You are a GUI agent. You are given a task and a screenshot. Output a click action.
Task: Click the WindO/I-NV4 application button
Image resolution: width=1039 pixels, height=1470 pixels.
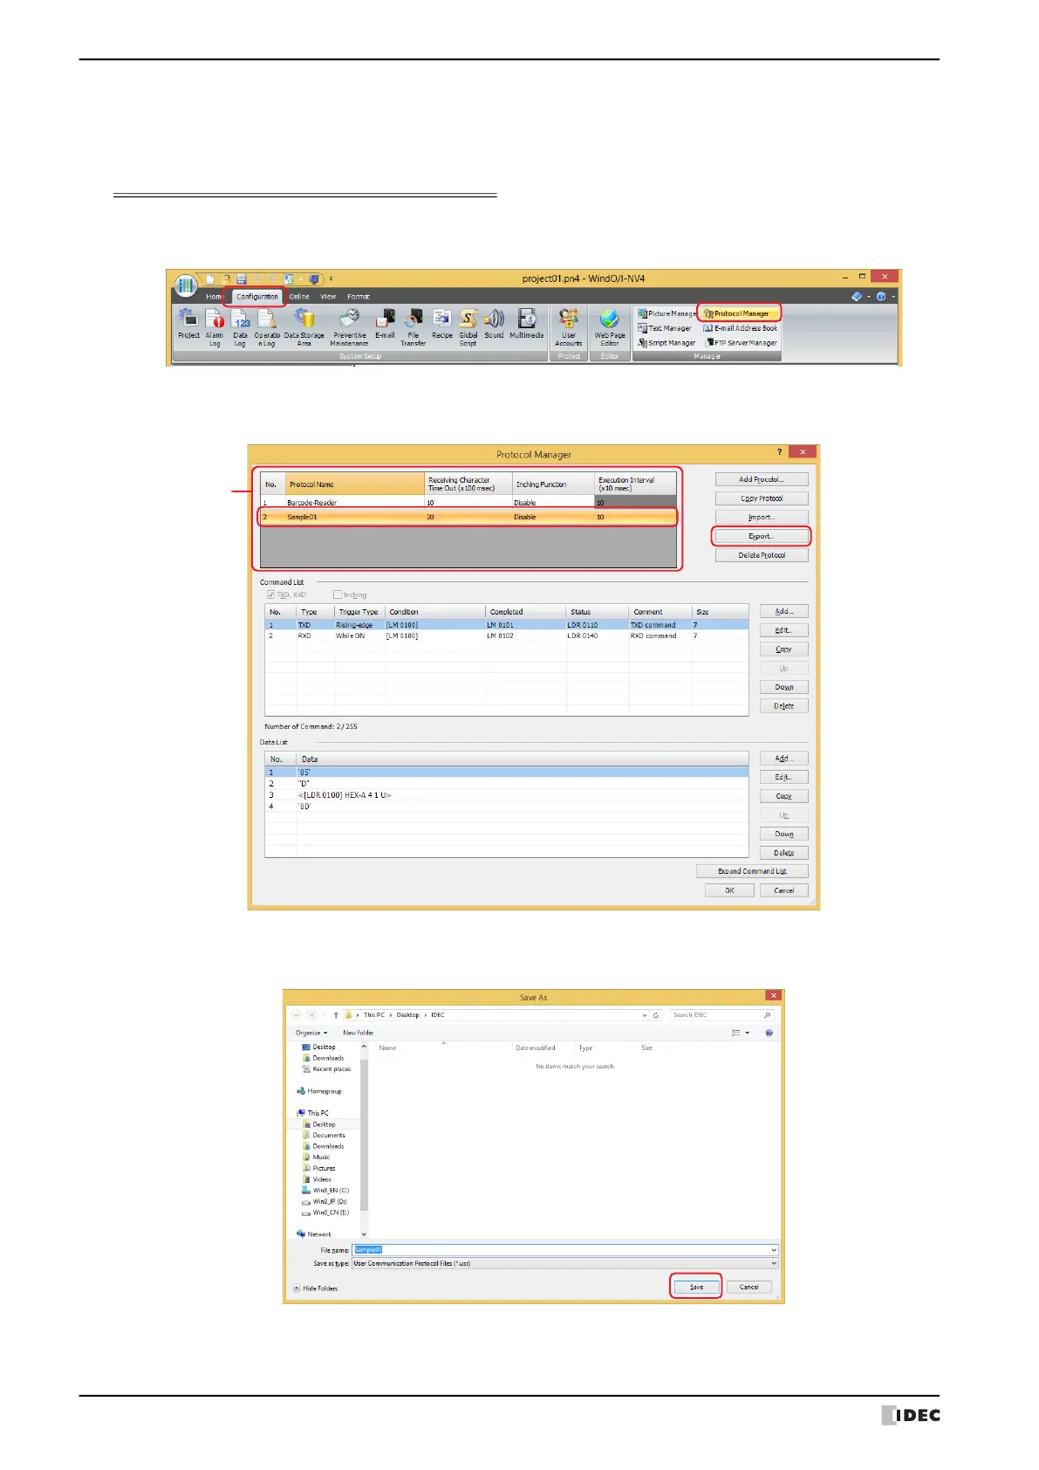tap(185, 285)
